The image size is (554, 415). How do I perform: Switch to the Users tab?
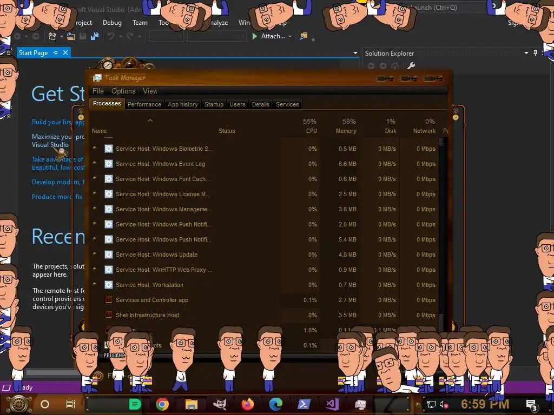[238, 104]
